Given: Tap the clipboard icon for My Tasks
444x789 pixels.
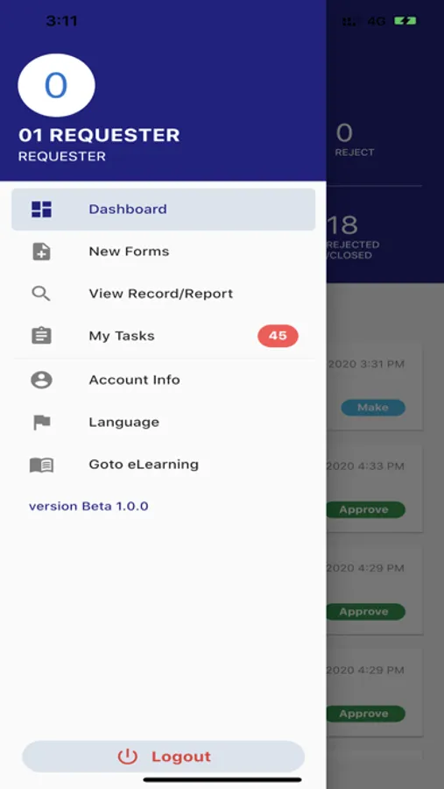Looking at the screenshot, I should (x=41, y=336).
